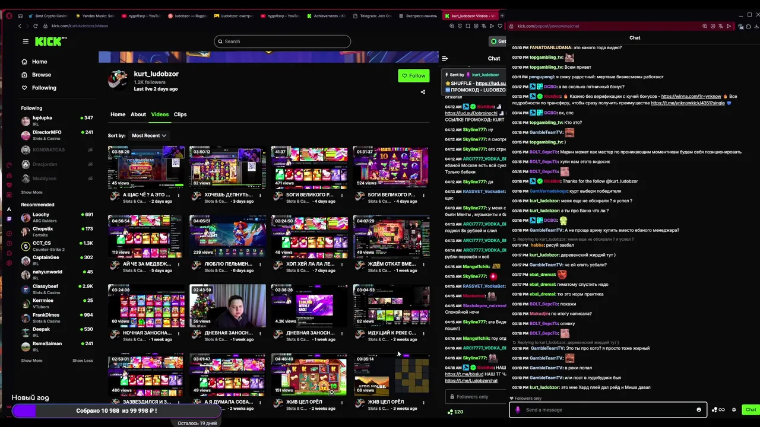
Task: Focus the Send a message field in popout
Action: 607,410
